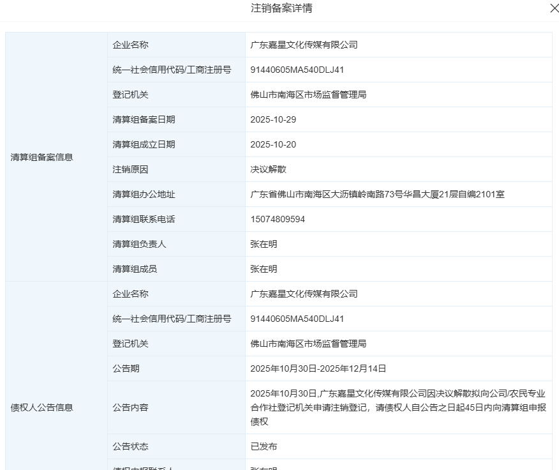Click the 注销原因 field label
This screenshot has width=559, height=470.
(x=130, y=169)
